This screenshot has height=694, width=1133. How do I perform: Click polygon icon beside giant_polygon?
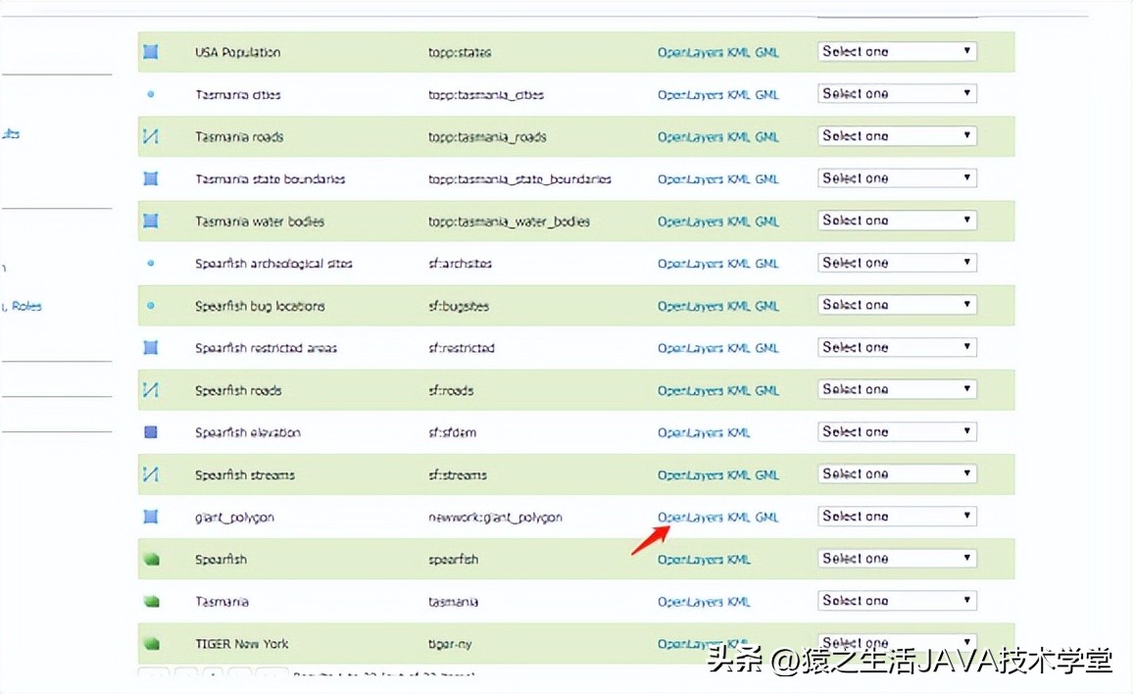pyautogui.click(x=150, y=517)
